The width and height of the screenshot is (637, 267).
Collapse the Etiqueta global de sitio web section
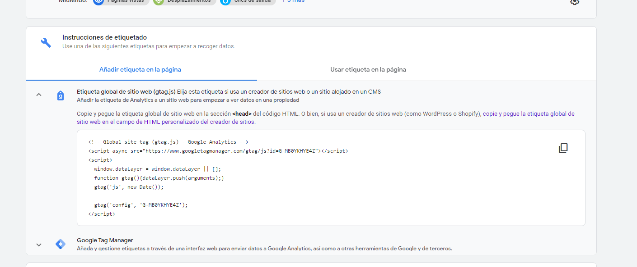point(39,95)
